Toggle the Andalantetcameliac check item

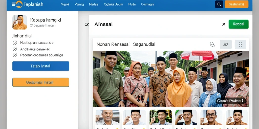[31, 49]
